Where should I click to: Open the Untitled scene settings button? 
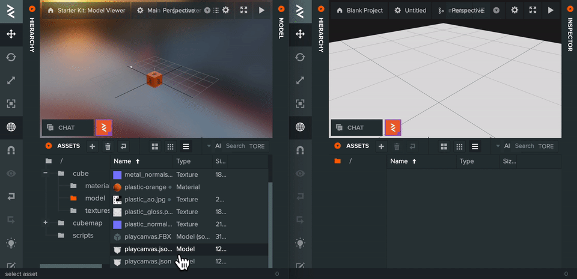pyautogui.click(x=411, y=10)
